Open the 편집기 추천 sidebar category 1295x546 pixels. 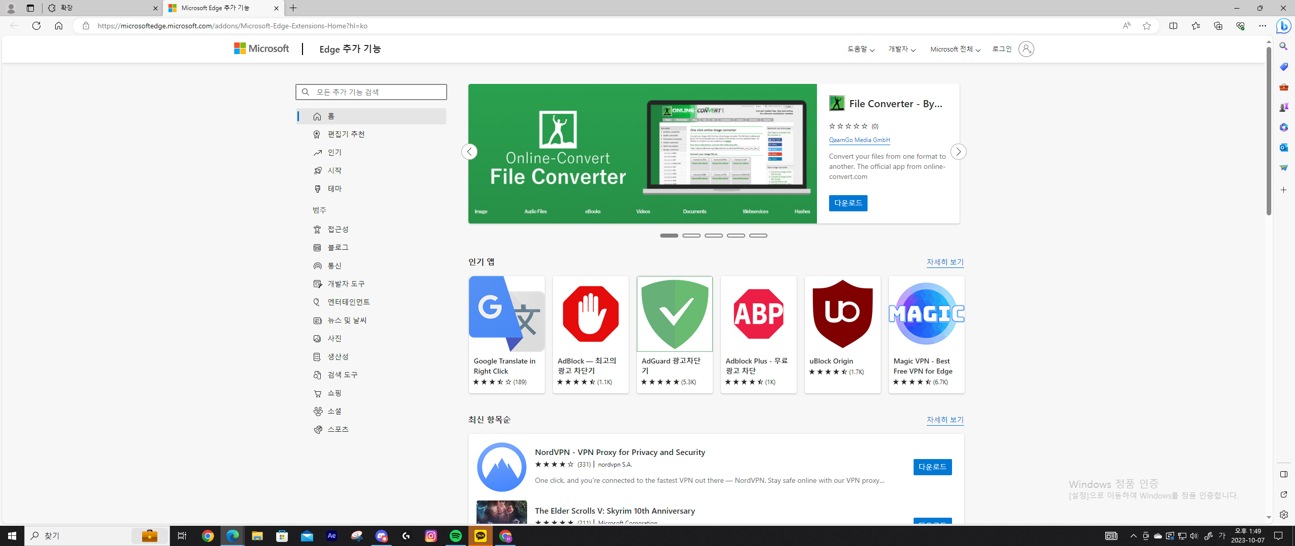point(346,134)
